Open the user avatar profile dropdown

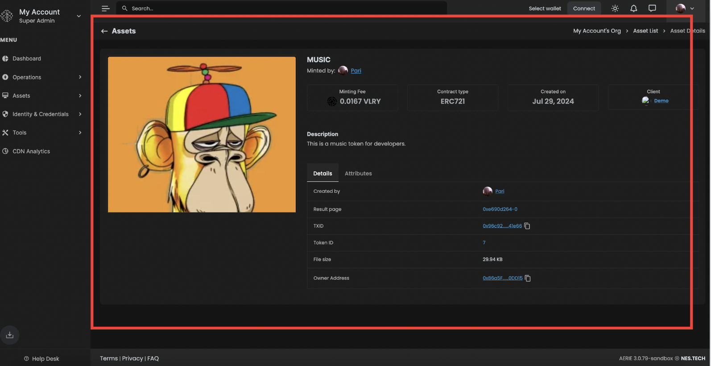pyautogui.click(x=685, y=8)
